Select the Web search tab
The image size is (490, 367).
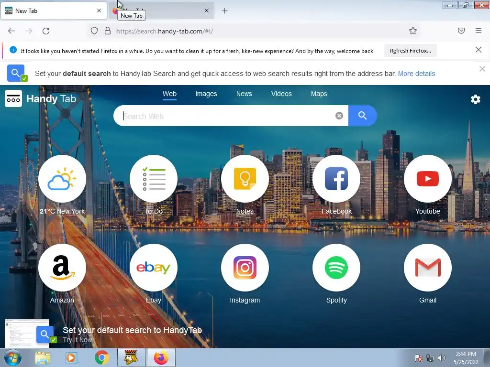(169, 94)
